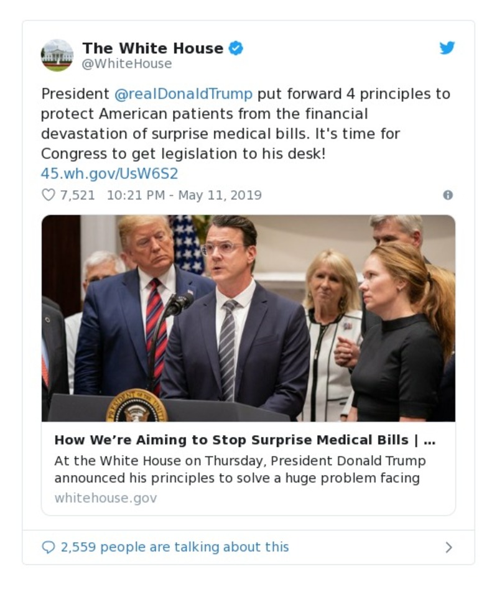Click the 7,521 likes count

tap(77, 195)
